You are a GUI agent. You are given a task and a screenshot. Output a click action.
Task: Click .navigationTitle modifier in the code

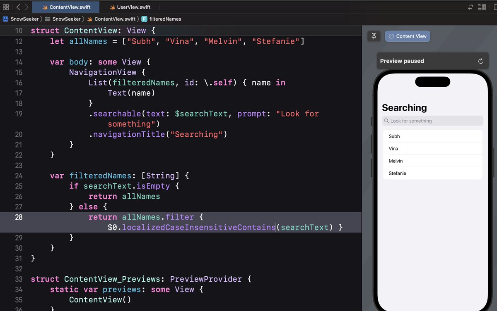[x=126, y=134]
